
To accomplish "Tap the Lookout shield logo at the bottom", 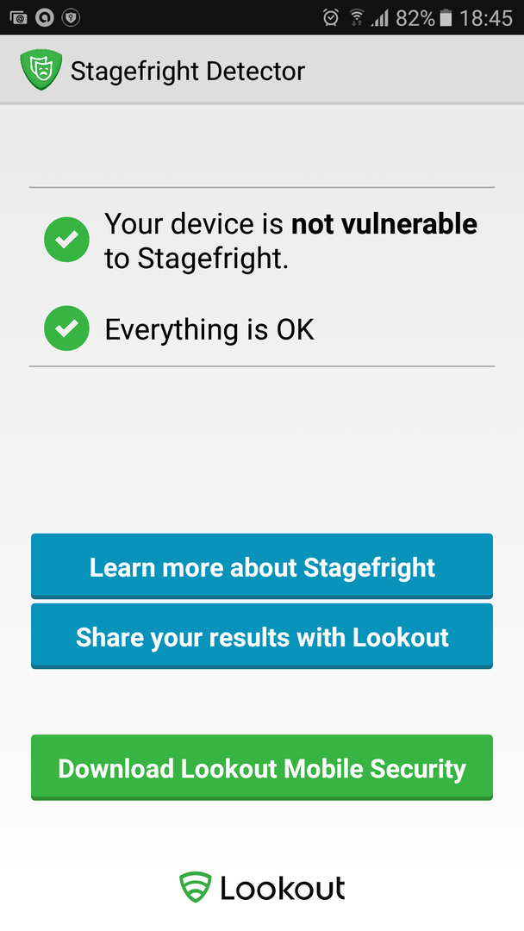I will (x=196, y=887).
